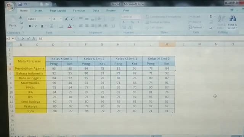This screenshot has height=137, width=244.
Task: Click the Pendidikan Agama cell
Action: click(x=30, y=68)
